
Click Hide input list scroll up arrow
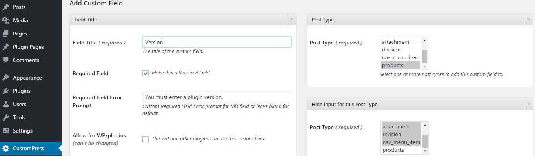424,125
